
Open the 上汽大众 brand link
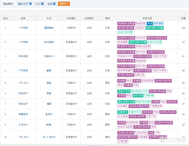[23, 125]
